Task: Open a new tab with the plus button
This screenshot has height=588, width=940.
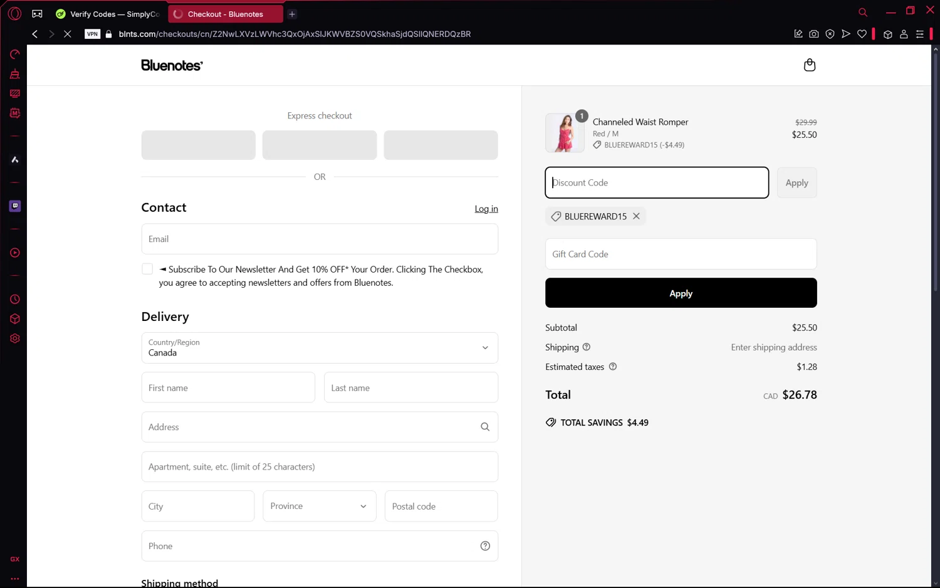Action: click(x=292, y=14)
